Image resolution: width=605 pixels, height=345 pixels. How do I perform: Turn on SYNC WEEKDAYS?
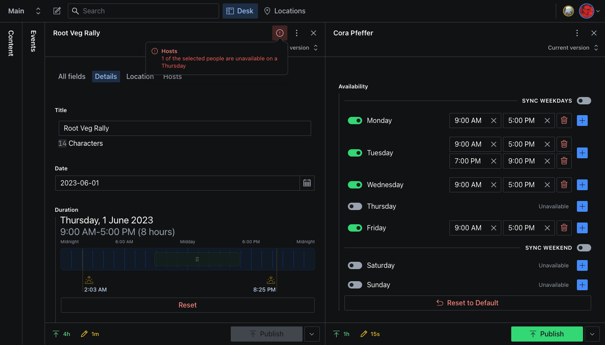[x=584, y=100]
